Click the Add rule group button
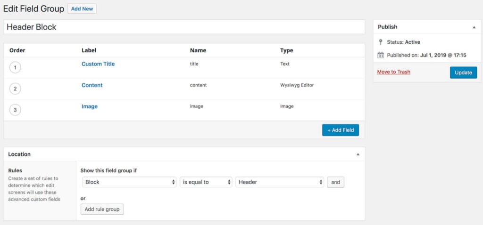 102,209
